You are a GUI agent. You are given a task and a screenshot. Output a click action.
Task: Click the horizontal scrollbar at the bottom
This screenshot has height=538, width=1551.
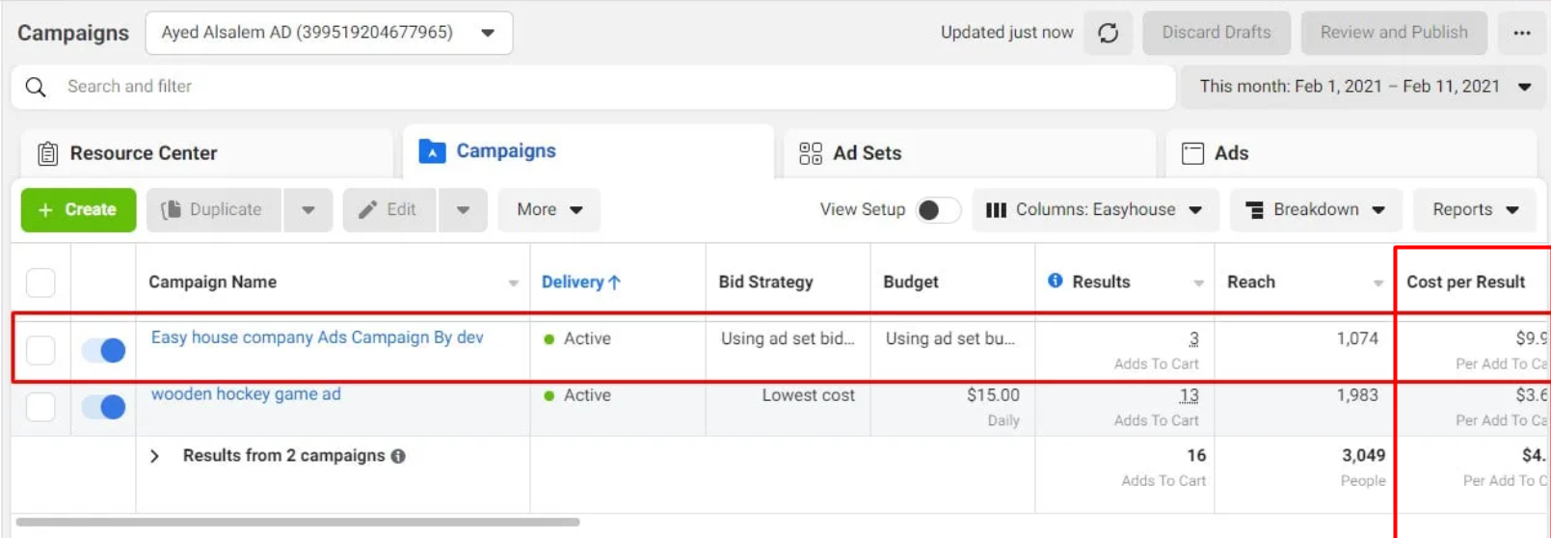298,523
